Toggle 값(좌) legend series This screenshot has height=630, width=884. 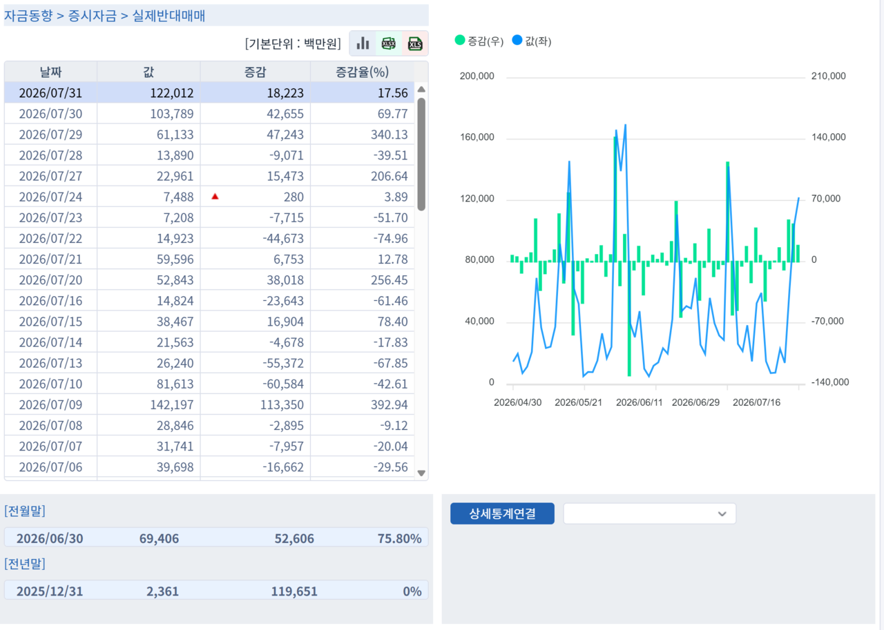532,41
